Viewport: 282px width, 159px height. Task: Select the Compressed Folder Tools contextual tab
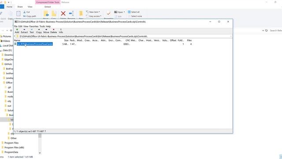pyautogui.click(x=48, y=2)
